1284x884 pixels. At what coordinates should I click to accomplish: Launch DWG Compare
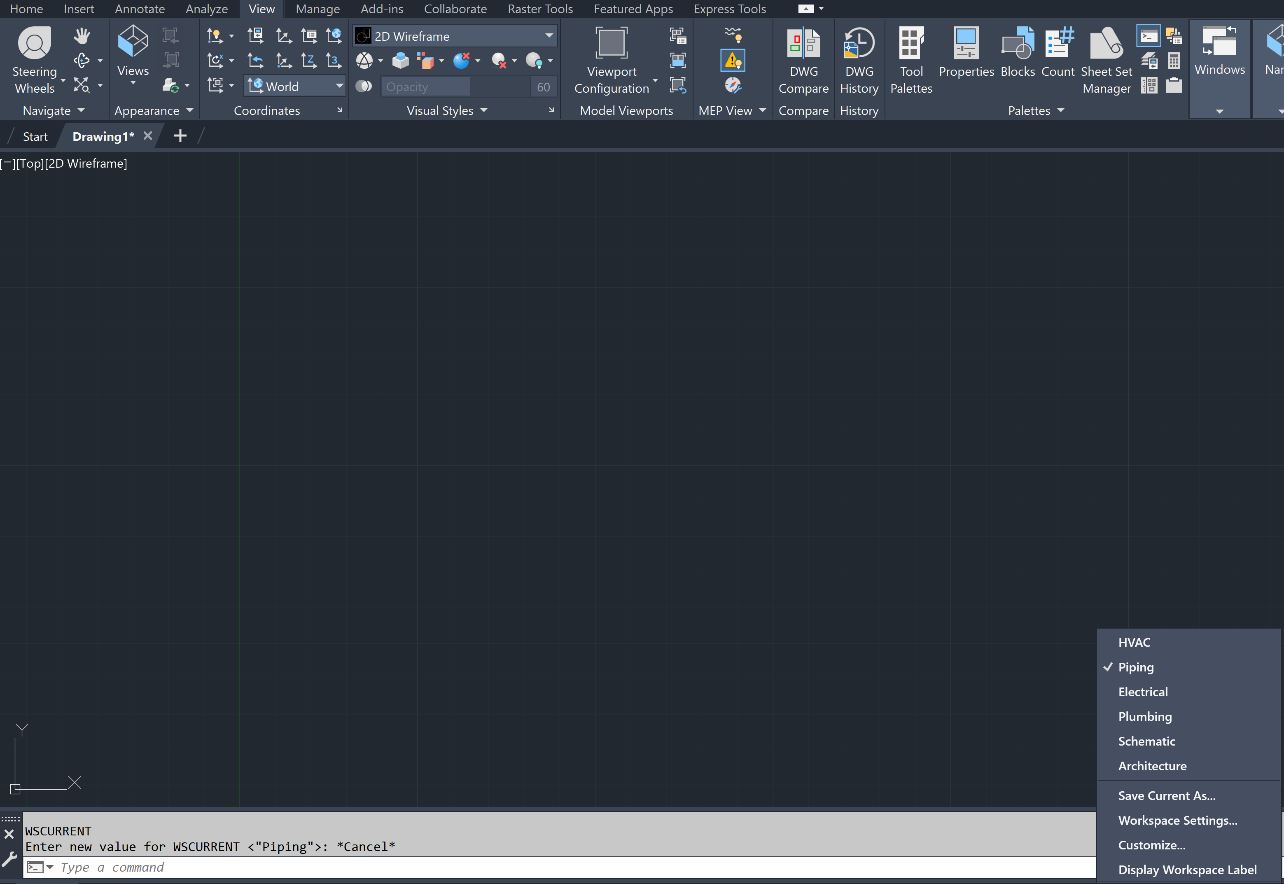pos(803,58)
